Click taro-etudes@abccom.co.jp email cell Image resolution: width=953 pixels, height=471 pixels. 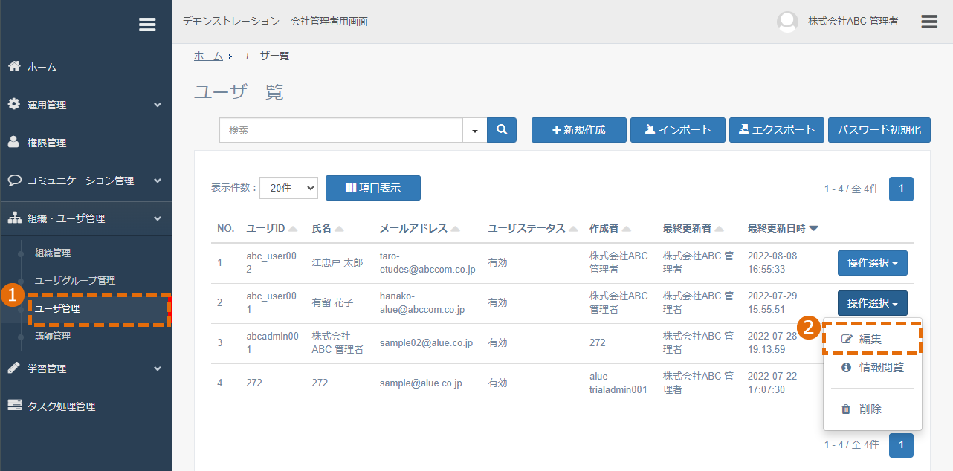[427, 262]
